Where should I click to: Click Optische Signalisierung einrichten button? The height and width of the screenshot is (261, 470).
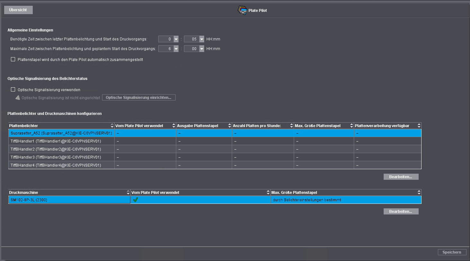(139, 98)
